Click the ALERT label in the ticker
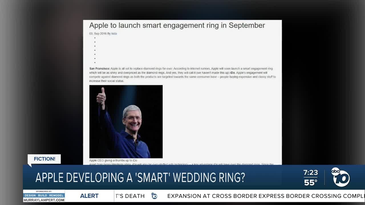 point(89,196)
